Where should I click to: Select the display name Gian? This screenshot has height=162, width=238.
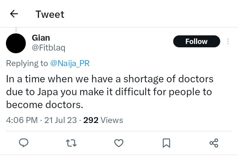[x=41, y=38]
